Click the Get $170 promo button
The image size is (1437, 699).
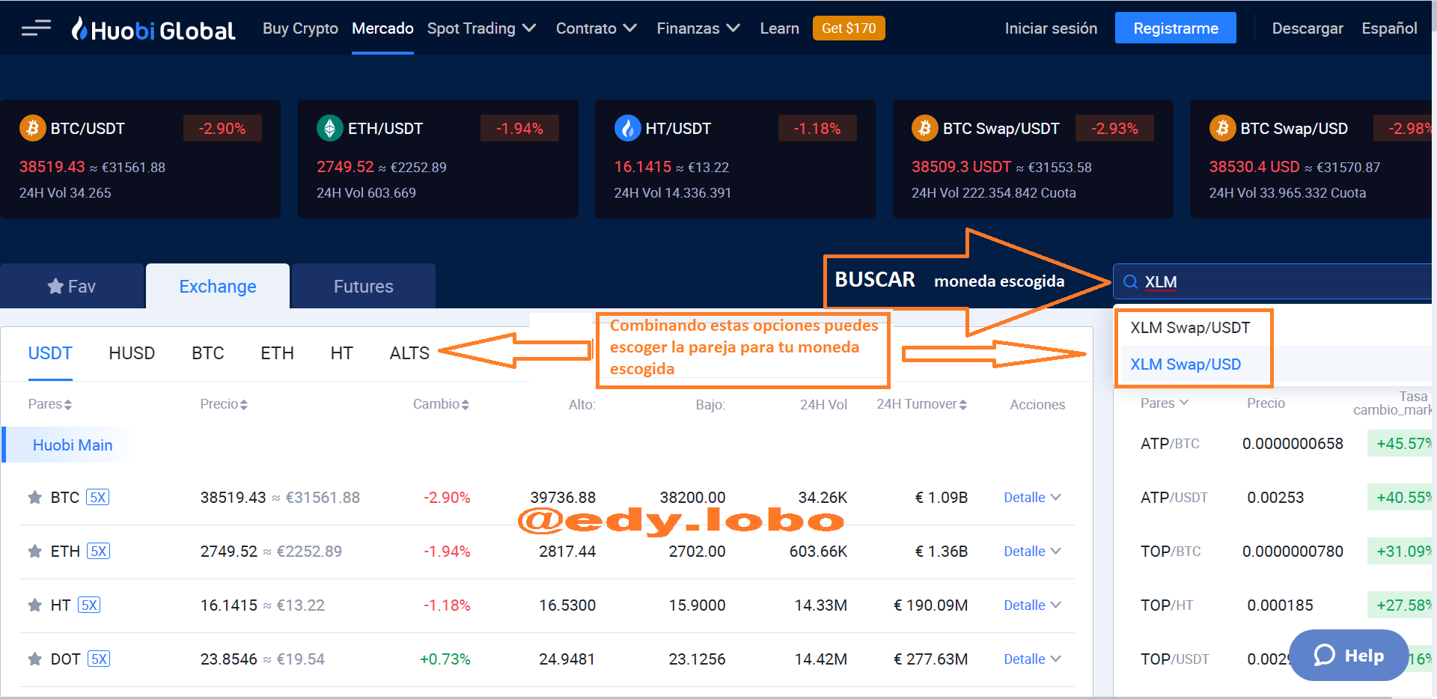pyautogui.click(x=849, y=28)
